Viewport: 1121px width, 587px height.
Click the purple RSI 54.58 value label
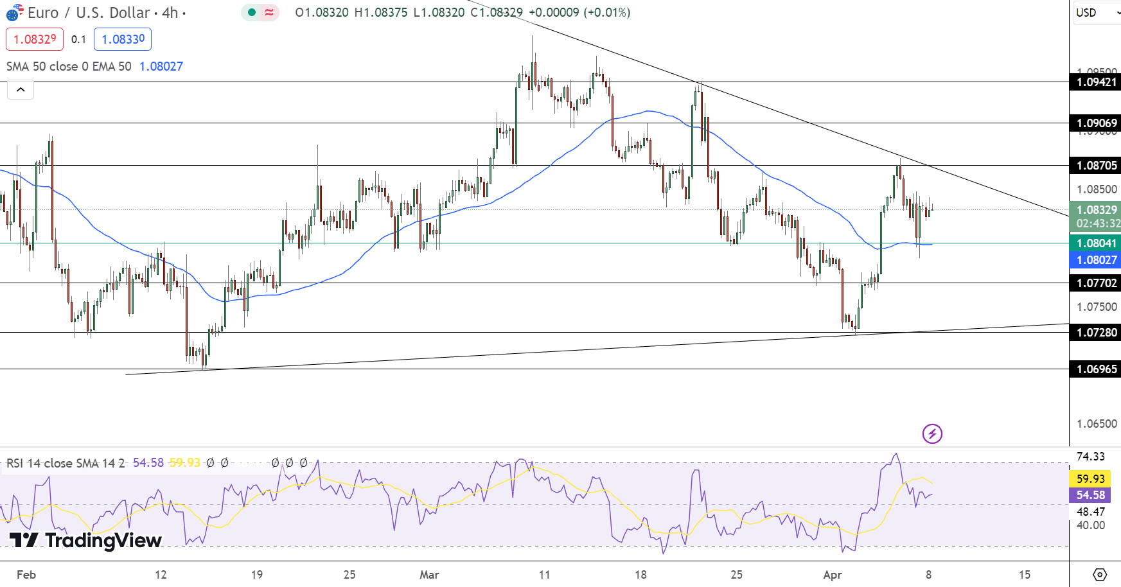coord(1090,495)
